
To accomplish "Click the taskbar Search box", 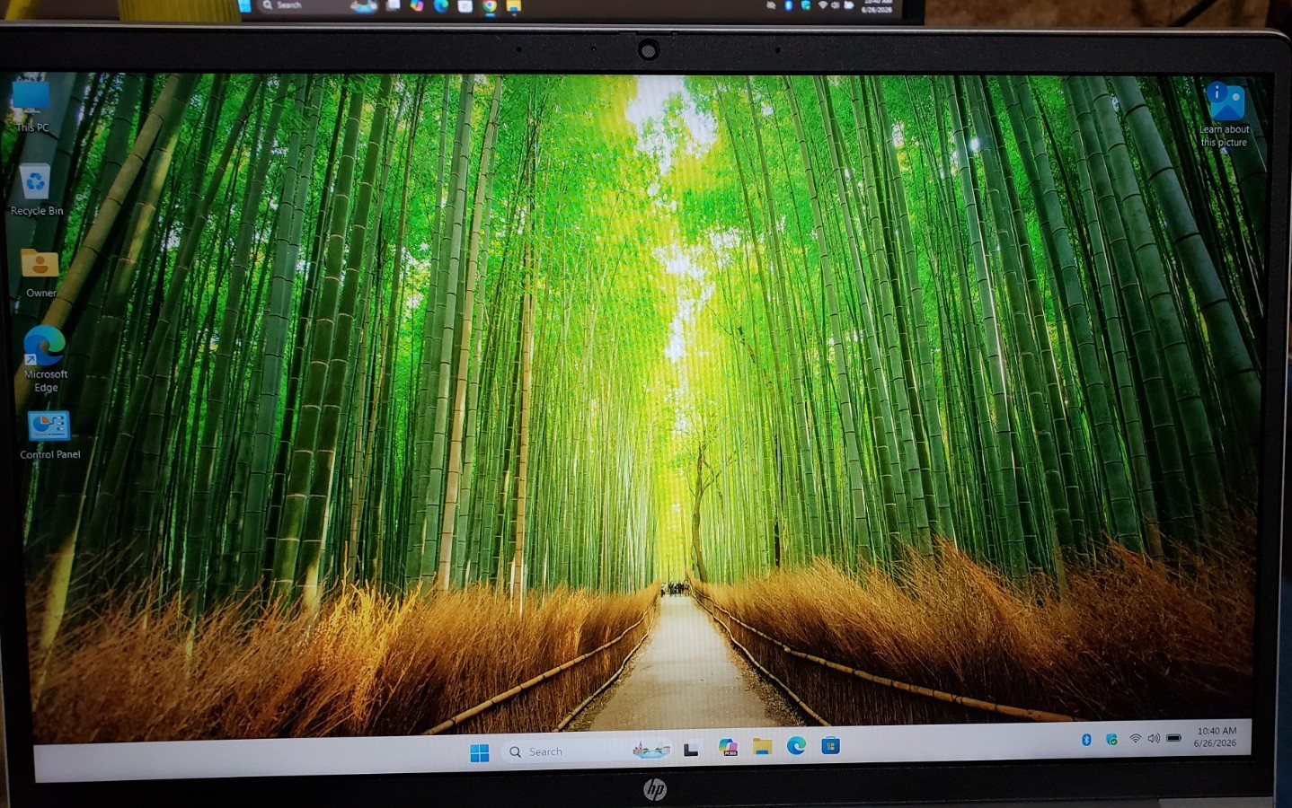I will (588, 751).
